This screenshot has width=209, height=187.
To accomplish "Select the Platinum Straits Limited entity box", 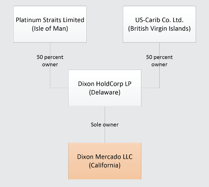I will pos(50,24).
